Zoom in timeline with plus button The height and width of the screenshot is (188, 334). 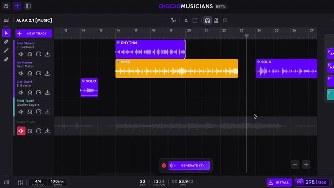click(306, 165)
